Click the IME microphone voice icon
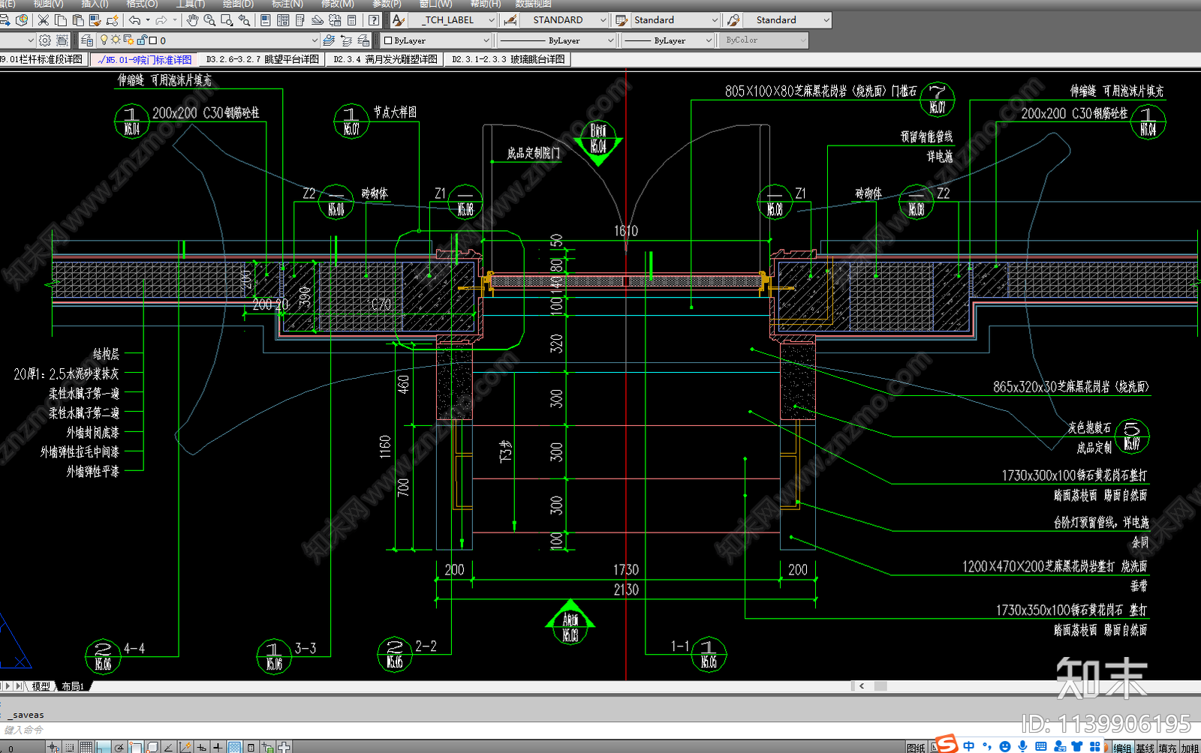 point(1022,746)
